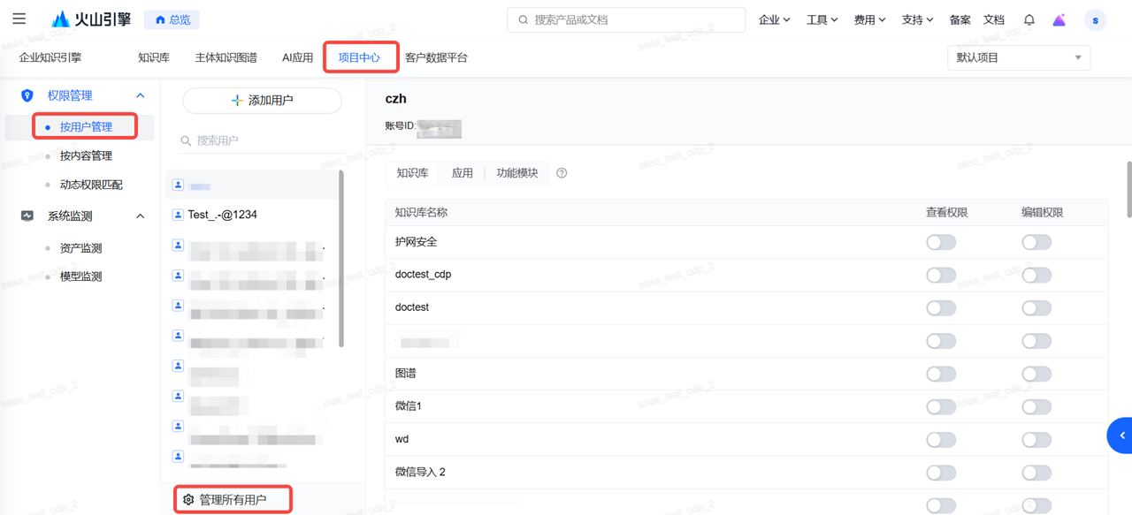
Task: Open the notifications bell
Action: pos(1029,19)
